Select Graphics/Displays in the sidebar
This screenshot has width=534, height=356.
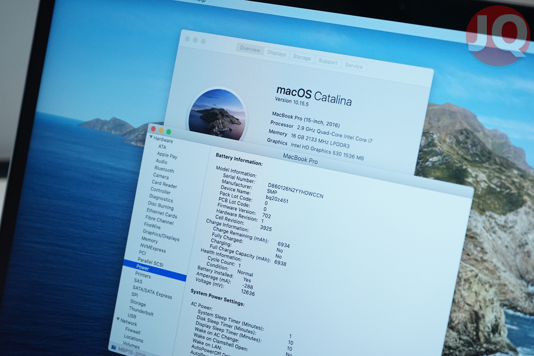pyautogui.click(x=161, y=235)
